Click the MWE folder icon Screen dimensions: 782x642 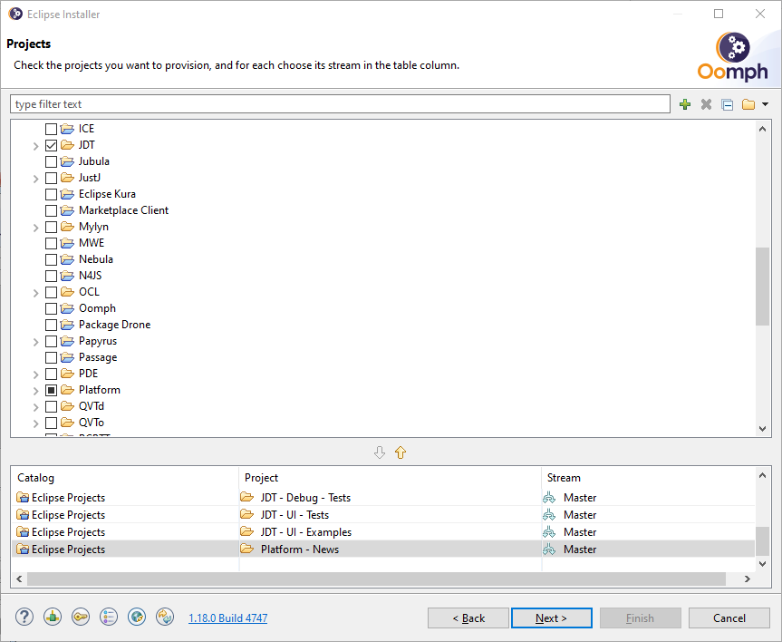[67, 243]
